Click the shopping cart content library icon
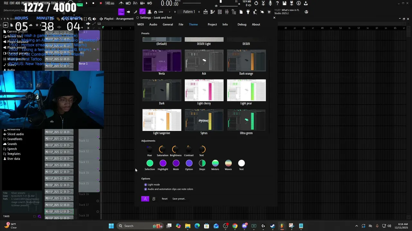The image size is (412, 231). click(269, 12)
